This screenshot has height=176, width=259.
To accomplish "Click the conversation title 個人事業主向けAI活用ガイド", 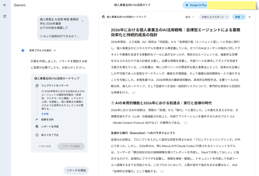I will click(132, 5).
